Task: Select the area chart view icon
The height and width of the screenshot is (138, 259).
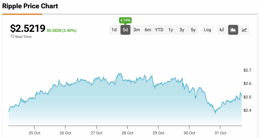Action: point(233,30)
